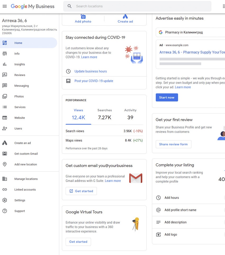Viewport: 225px width, 255px height.
Task: Click the Gmail envelope icon in sidebar
Action: [5, 153]
